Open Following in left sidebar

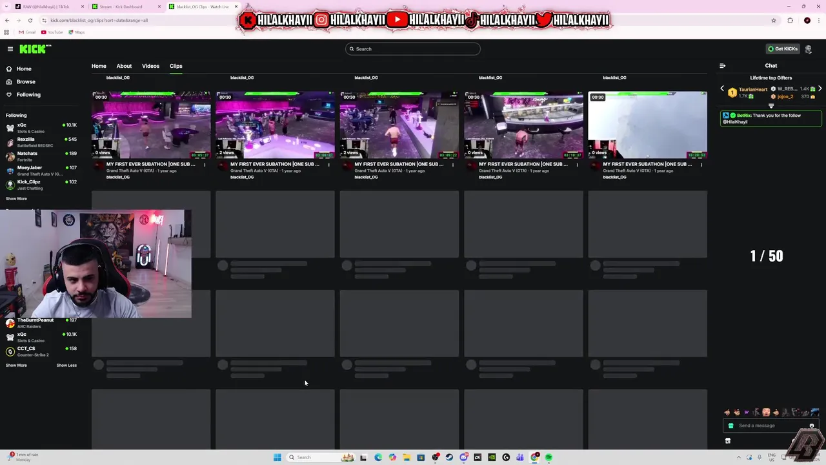click(x=28, y=94)
